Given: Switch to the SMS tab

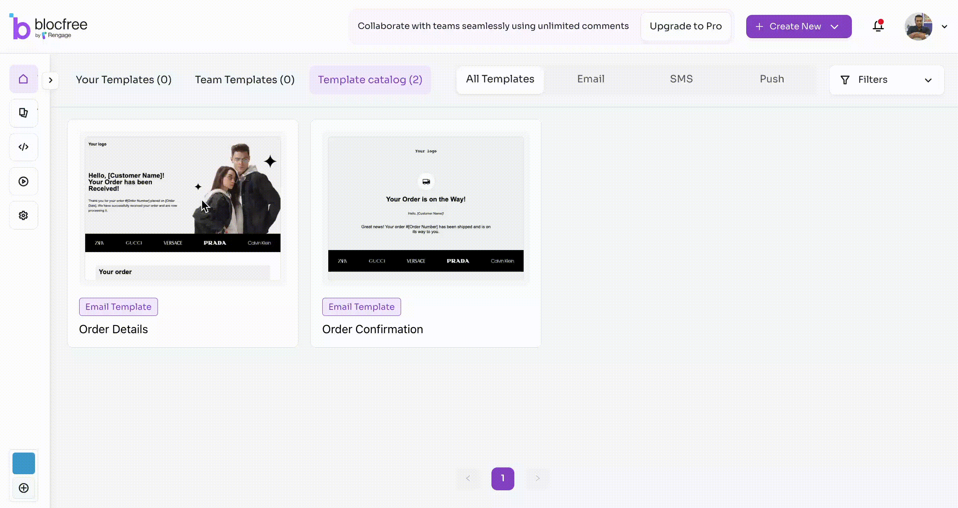Looking at the screenshot, I should tap(681, 78).
